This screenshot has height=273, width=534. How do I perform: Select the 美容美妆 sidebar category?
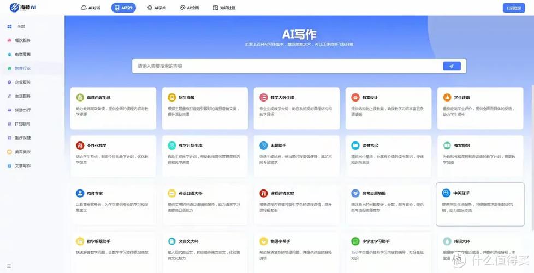tap(19, 152)
